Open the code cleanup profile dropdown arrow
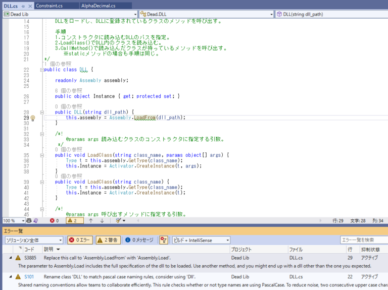The image size is (388, 290). click(x=124, y=220)
